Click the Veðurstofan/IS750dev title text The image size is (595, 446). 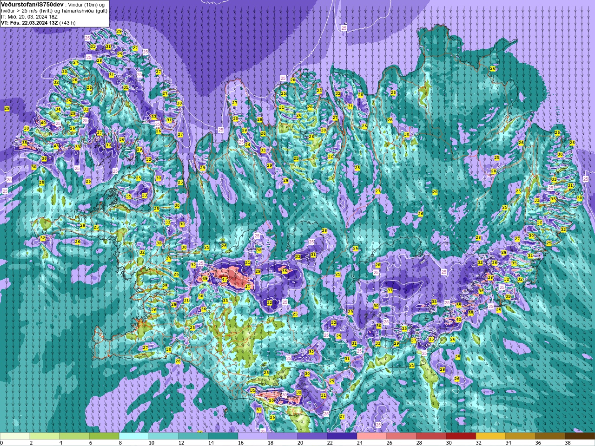(x=32, y=4)
